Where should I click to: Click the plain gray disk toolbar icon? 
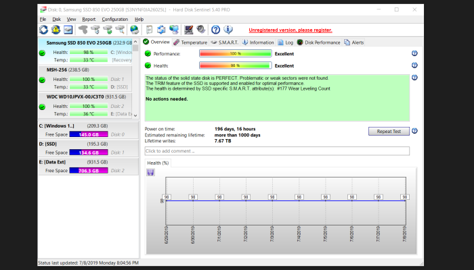pyautogui.click(x=83, y=30)
